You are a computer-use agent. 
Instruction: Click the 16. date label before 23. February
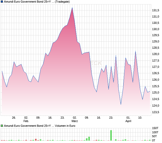click(x=50, y=118)
